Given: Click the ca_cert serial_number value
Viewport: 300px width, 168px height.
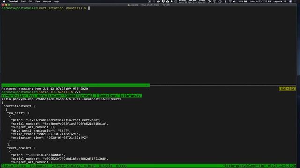Looking at the screenshot, I should pos(75,124).
